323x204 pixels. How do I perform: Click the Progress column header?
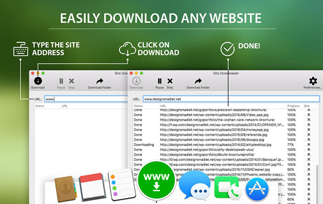tap(293, 106)
